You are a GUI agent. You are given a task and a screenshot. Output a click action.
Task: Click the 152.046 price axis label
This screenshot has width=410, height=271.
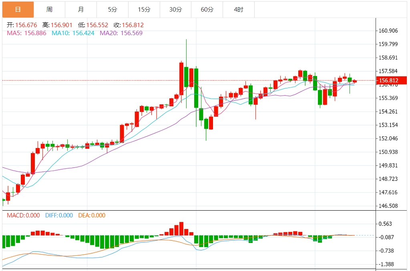coord(388,139)
